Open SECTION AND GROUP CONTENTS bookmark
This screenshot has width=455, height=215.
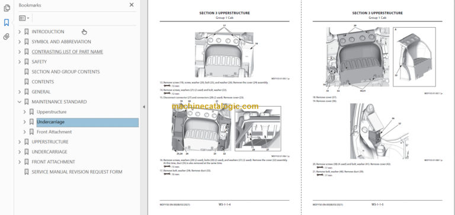coord(66,72)
